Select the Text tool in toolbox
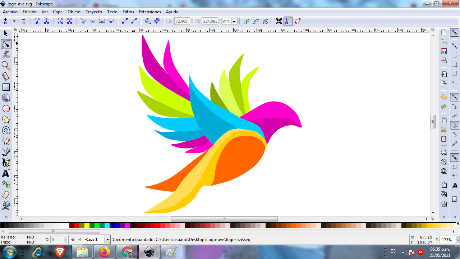This screenshot has width=460, height=259. (x=6, y=173)
